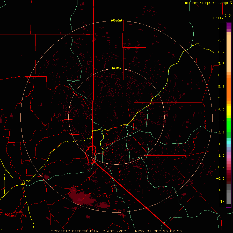Viewport: 233px width, 233px height.
Task: Click the -1.3 value on the color scale
Action: point(220,190)
